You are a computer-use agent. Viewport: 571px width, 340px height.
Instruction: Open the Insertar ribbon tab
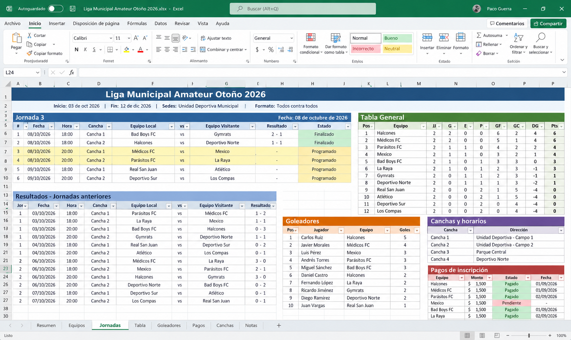pyautogui.click(x=57, y=24)
